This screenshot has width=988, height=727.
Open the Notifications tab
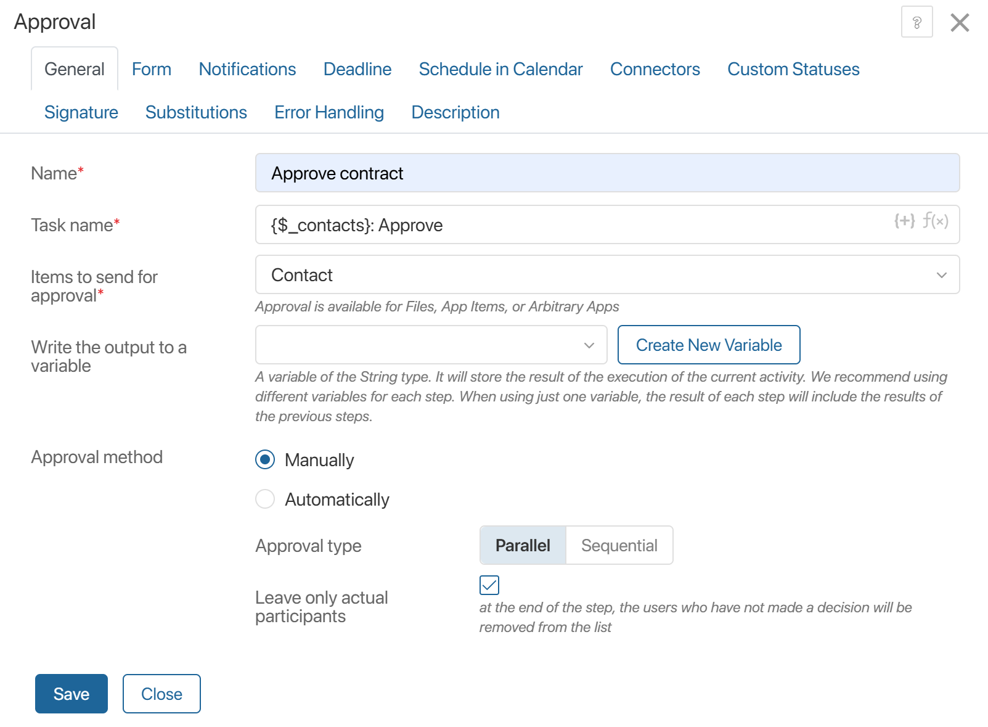[x=247, y=69]
